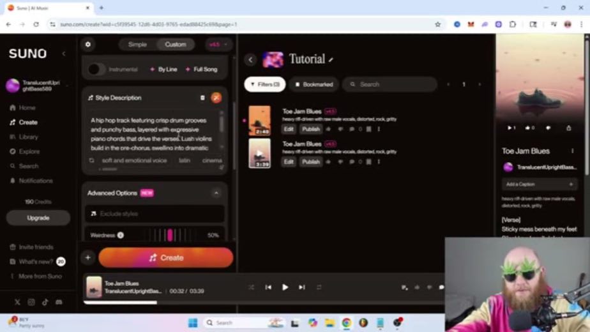Go to next results page arrow
This screenshot has height=332, width=590.
point(480,84)
